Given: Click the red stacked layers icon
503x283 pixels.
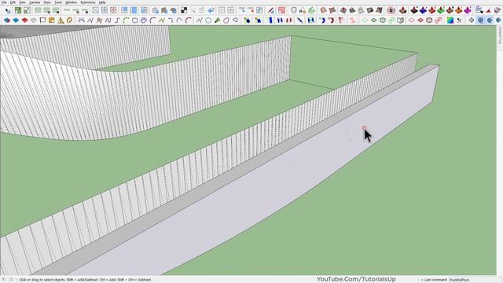Looking at the screenshot, I should click(x=24, y=20).
